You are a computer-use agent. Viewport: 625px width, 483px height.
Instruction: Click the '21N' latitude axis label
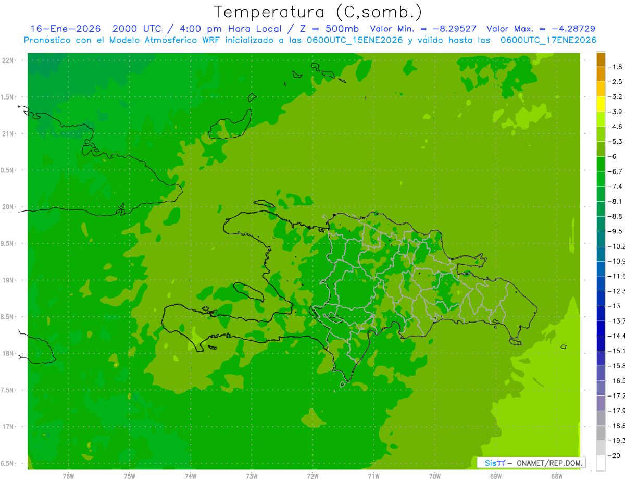tap(8, 134)
